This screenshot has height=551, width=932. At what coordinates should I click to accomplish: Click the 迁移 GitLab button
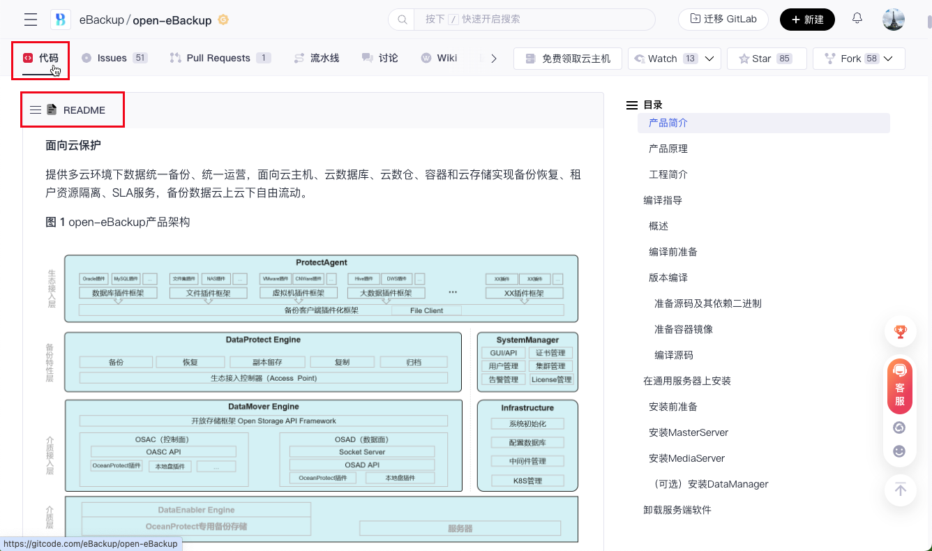coord(723,20)
